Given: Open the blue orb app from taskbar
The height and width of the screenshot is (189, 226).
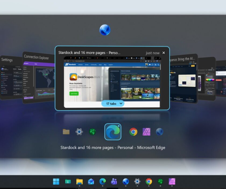Looking at the screenshot, I should click(126, 181).
